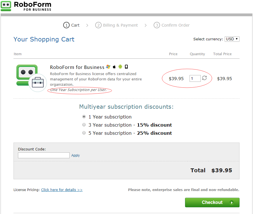This screenshot has height=214, width=253.
Task: Click the arrow icon inside Checkout button
Action: (232, 203)
